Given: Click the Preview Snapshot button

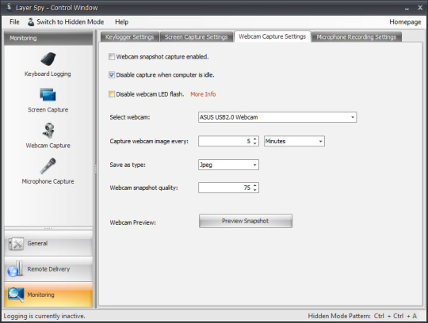Looking at the screenshot, I should tap(246, 221).
